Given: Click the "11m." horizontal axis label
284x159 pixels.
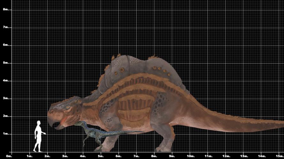Looking at the screenshot, I should (x=208, y=156).
